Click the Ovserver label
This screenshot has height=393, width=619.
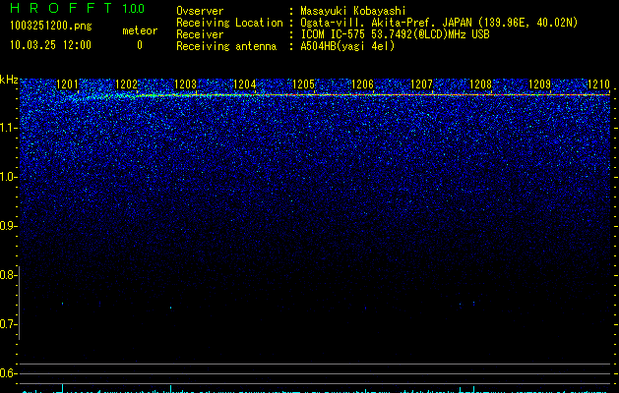pos(200,11)
